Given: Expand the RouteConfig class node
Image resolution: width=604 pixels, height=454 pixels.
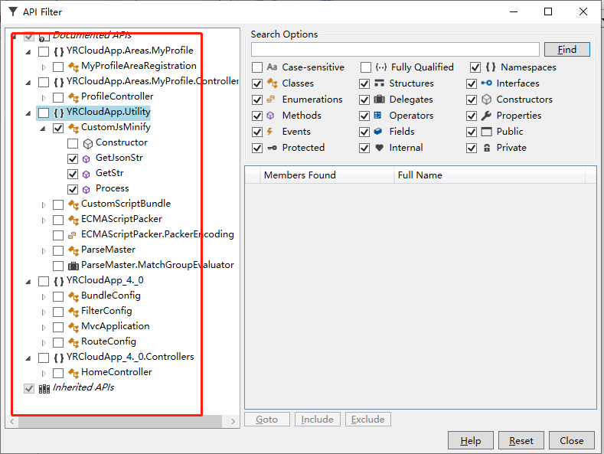Looking at the screenshot, I should 44,341.
